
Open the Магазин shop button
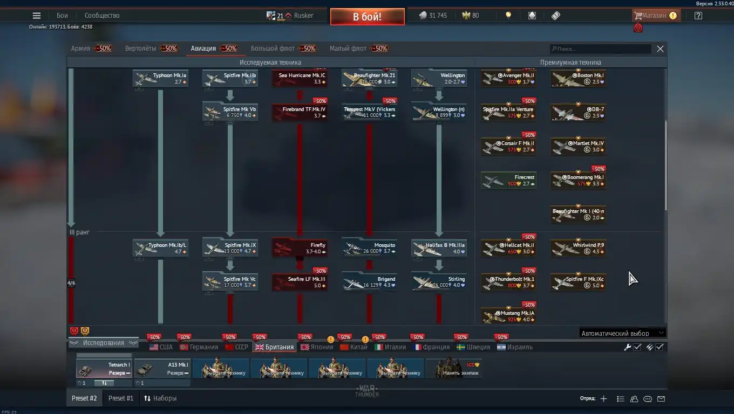655,16
